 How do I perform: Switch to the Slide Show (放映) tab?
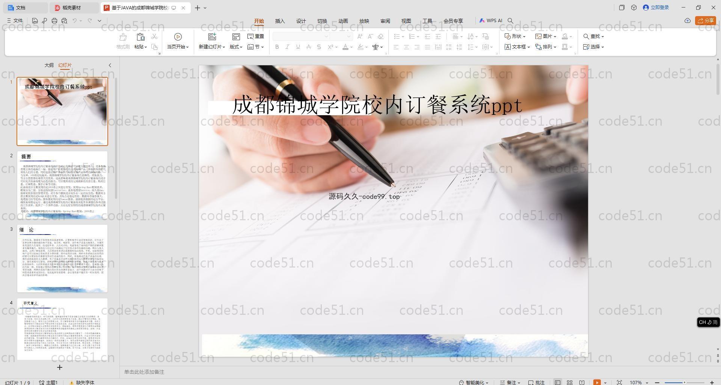(364, 21)
